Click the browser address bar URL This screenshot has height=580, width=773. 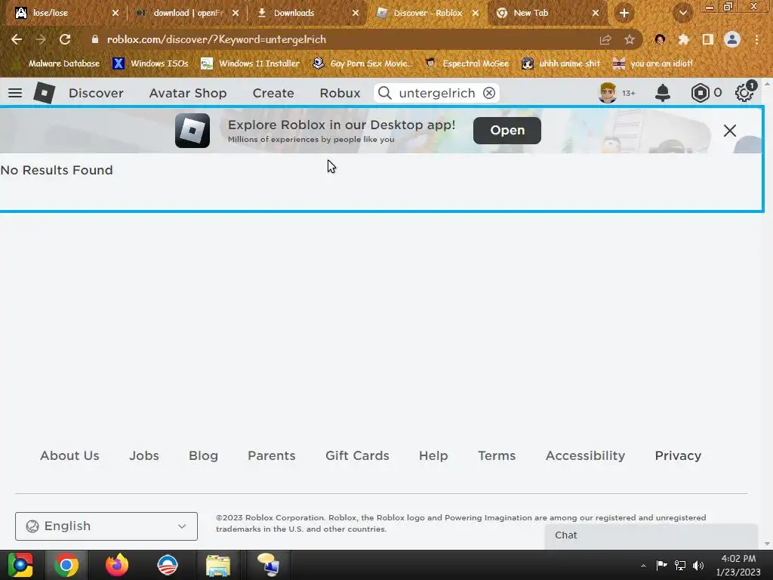click(217, 39)
